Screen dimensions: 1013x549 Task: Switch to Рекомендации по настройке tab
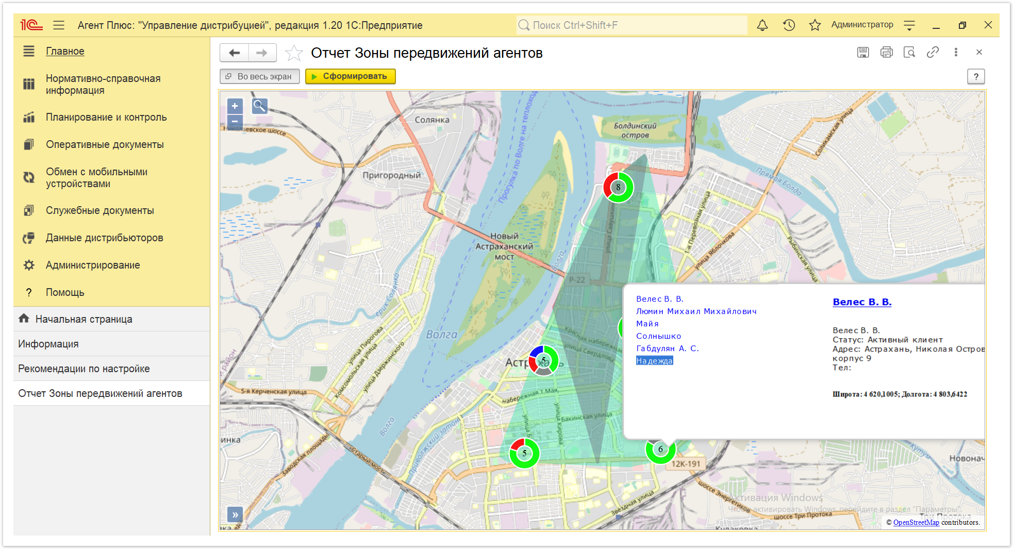pyautogui.click(x=112, y=369)
